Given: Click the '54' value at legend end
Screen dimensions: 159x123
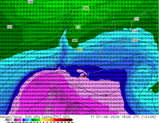Looking at the screenshot, I should pyautogui.click(x=72, y=122).
